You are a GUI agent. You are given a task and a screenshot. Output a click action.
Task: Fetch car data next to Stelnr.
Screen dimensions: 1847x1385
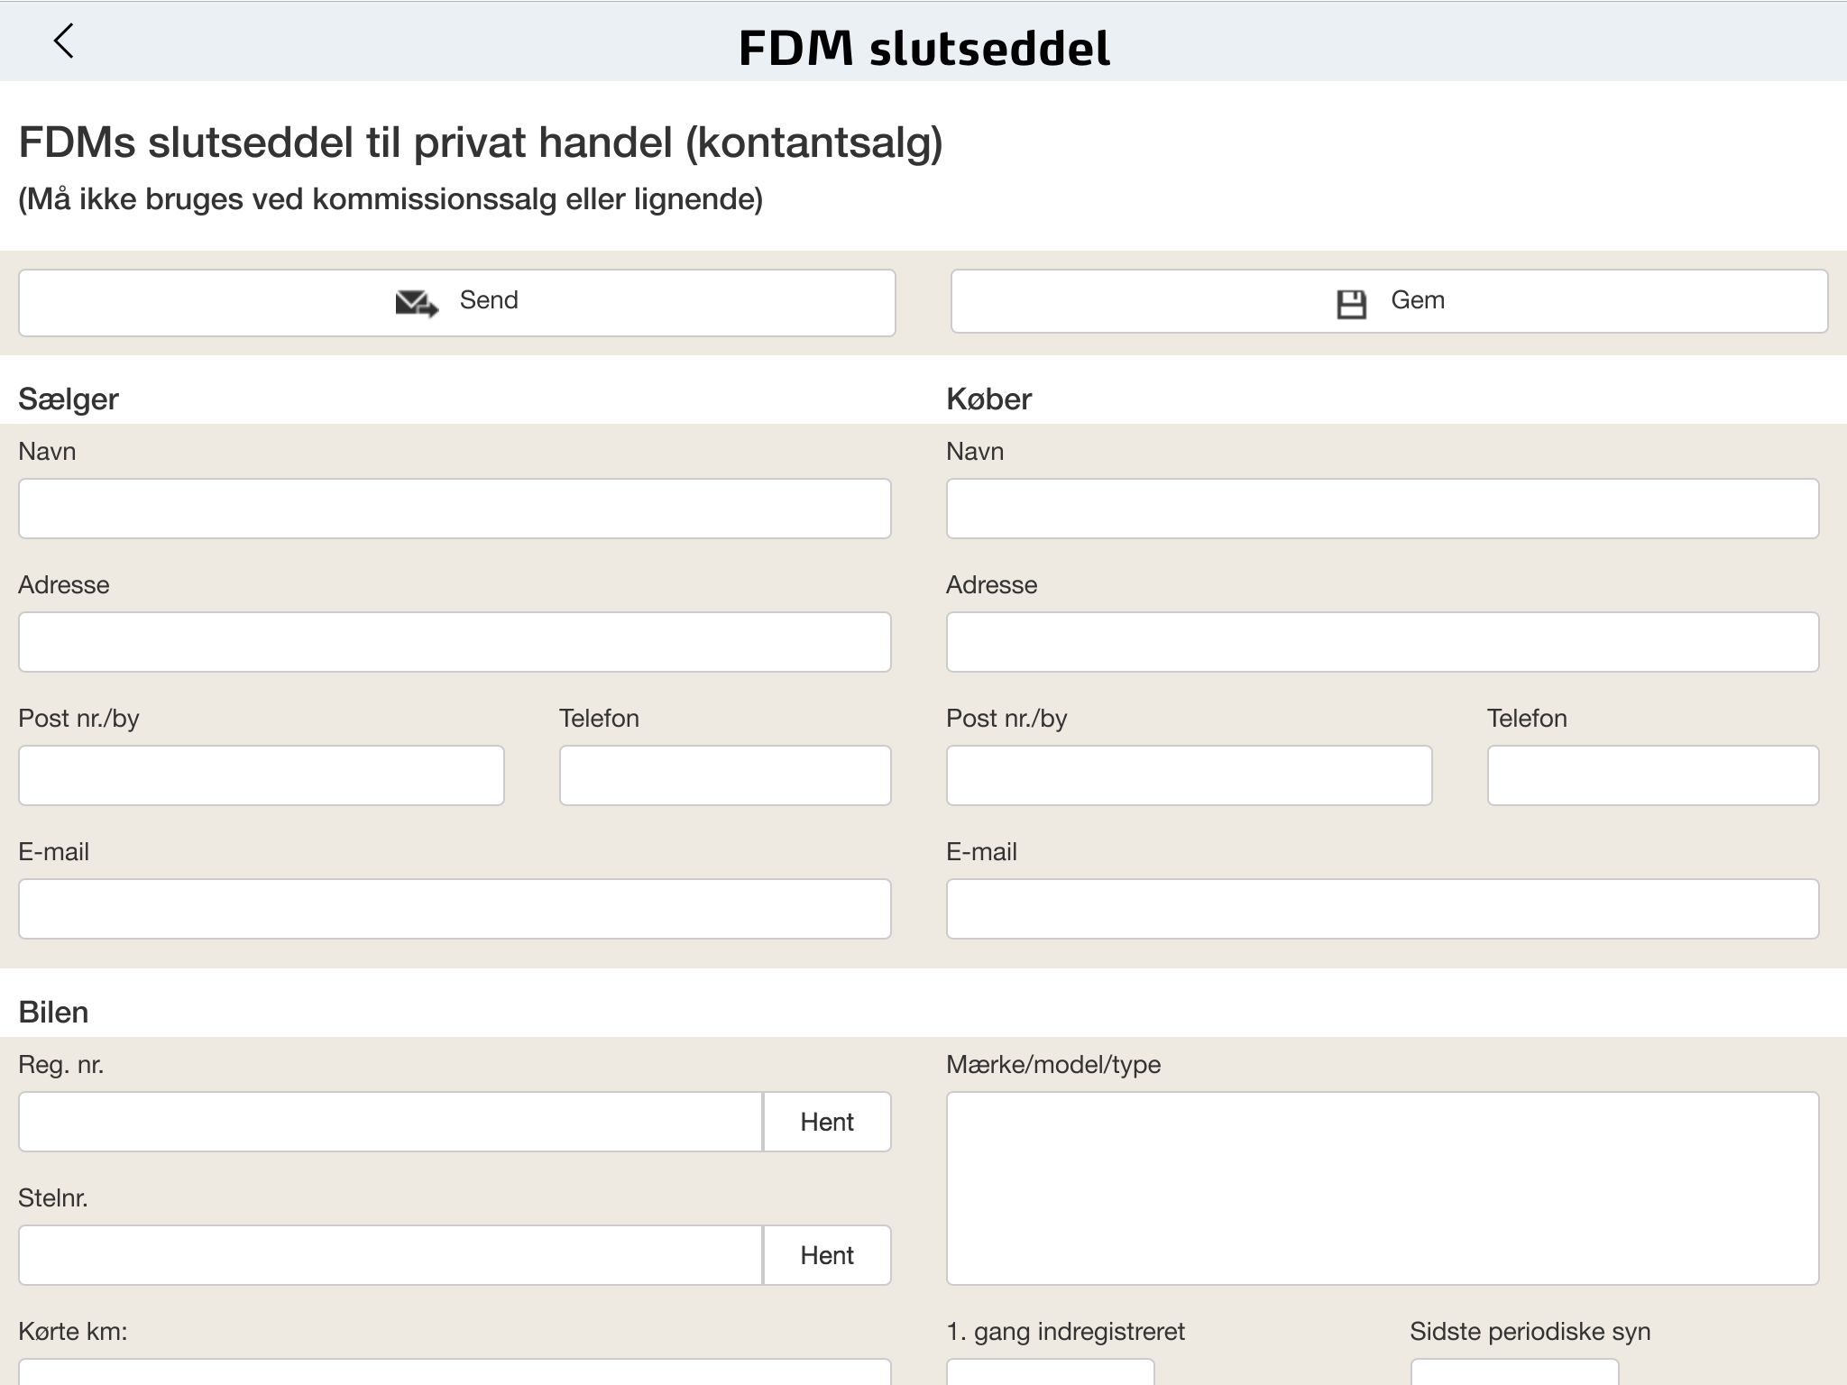click(827, 1255)
